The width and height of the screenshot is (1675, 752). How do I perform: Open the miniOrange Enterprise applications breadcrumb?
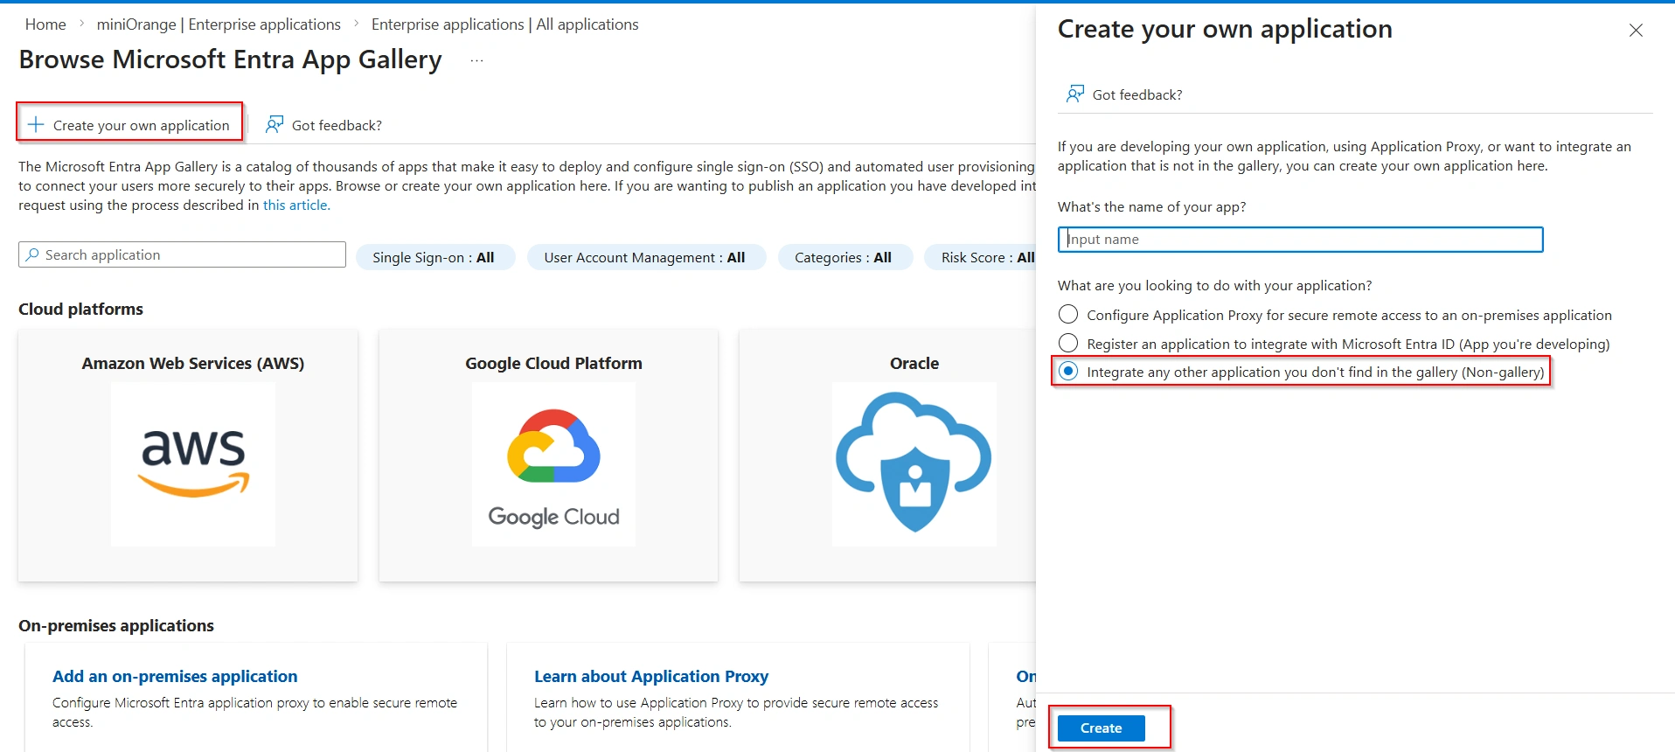219,24
